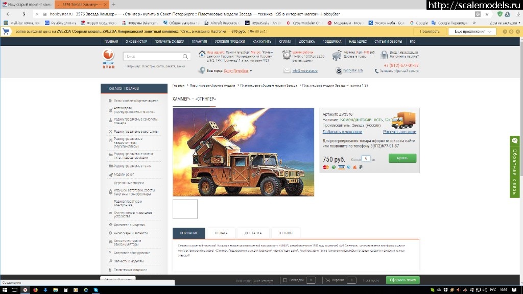Expand Еще предложения dropdown
Image resolution: width=523 pixels, height=294 pixels.
click(472, 31)
